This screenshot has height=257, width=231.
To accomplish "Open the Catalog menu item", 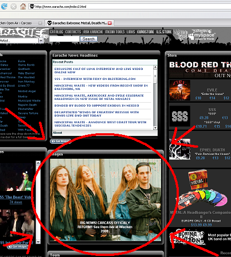I will [57, 32].
